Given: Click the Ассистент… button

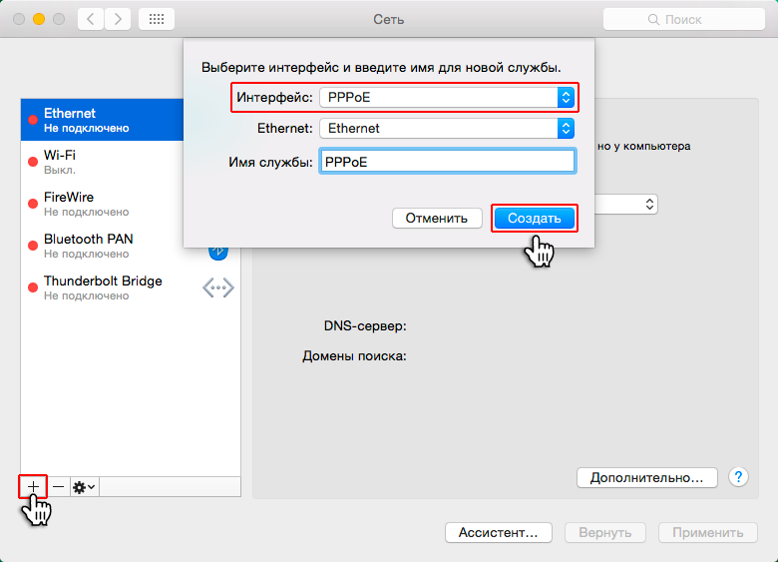Looking at the screenshot, I should [x=499, y=533].
